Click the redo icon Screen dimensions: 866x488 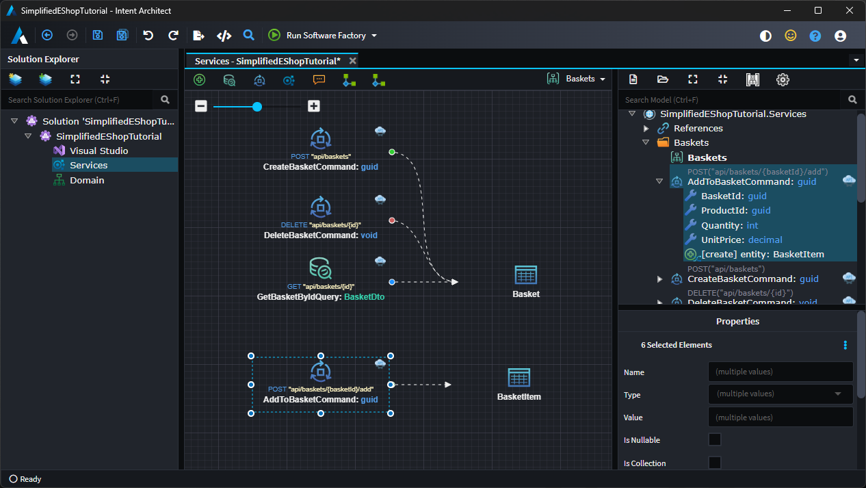(173, 36)
